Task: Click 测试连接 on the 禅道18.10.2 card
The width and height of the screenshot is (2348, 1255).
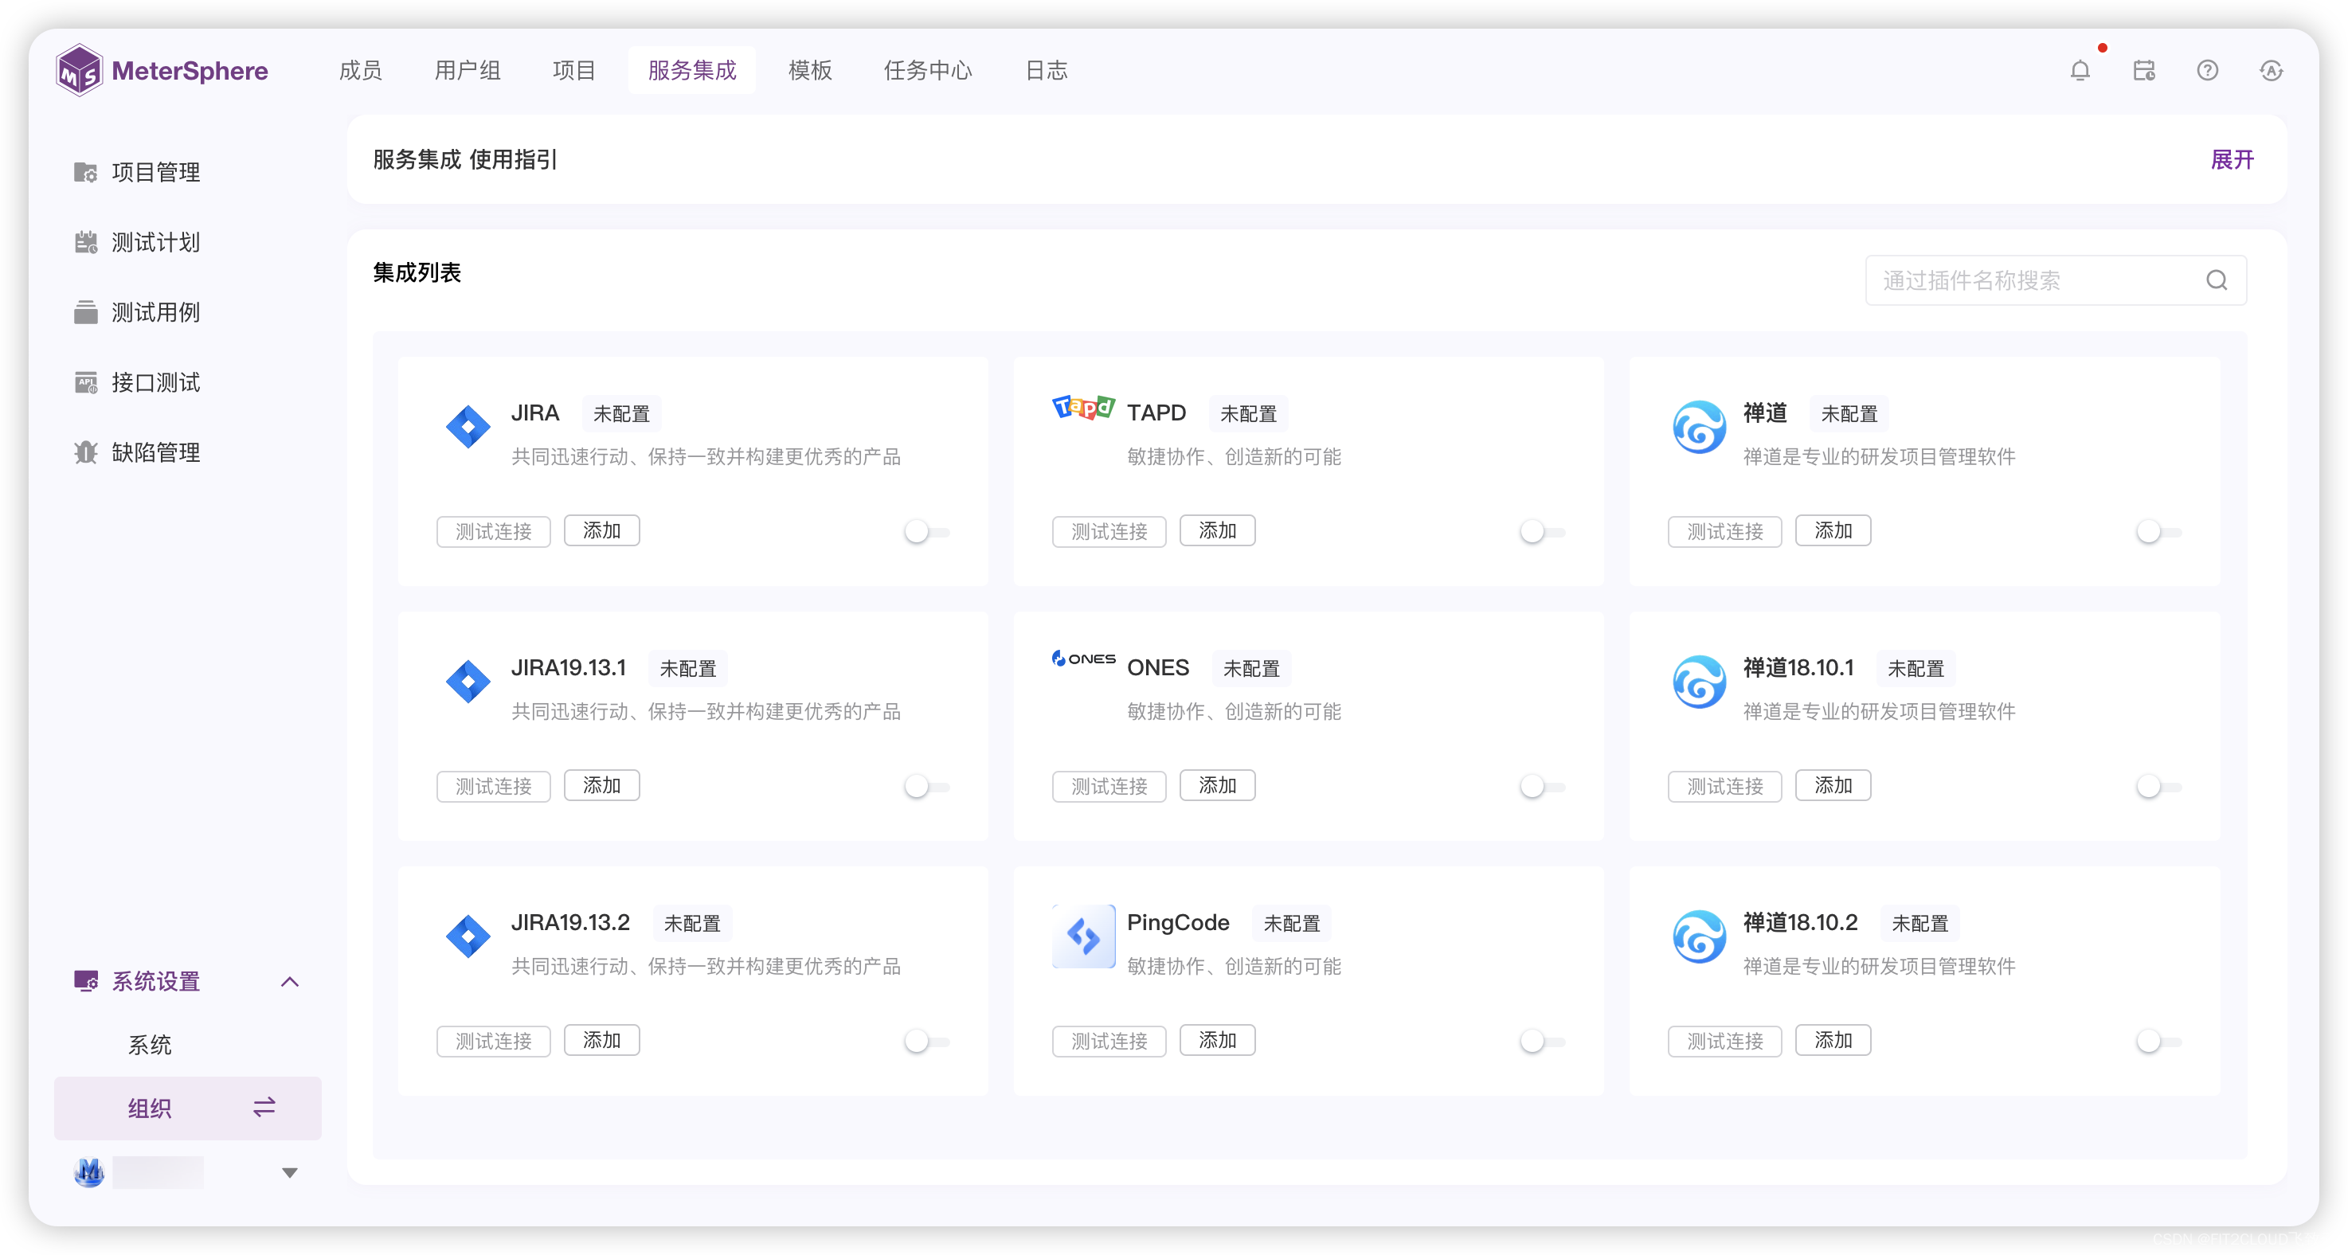Action: pos(1724,1041)
